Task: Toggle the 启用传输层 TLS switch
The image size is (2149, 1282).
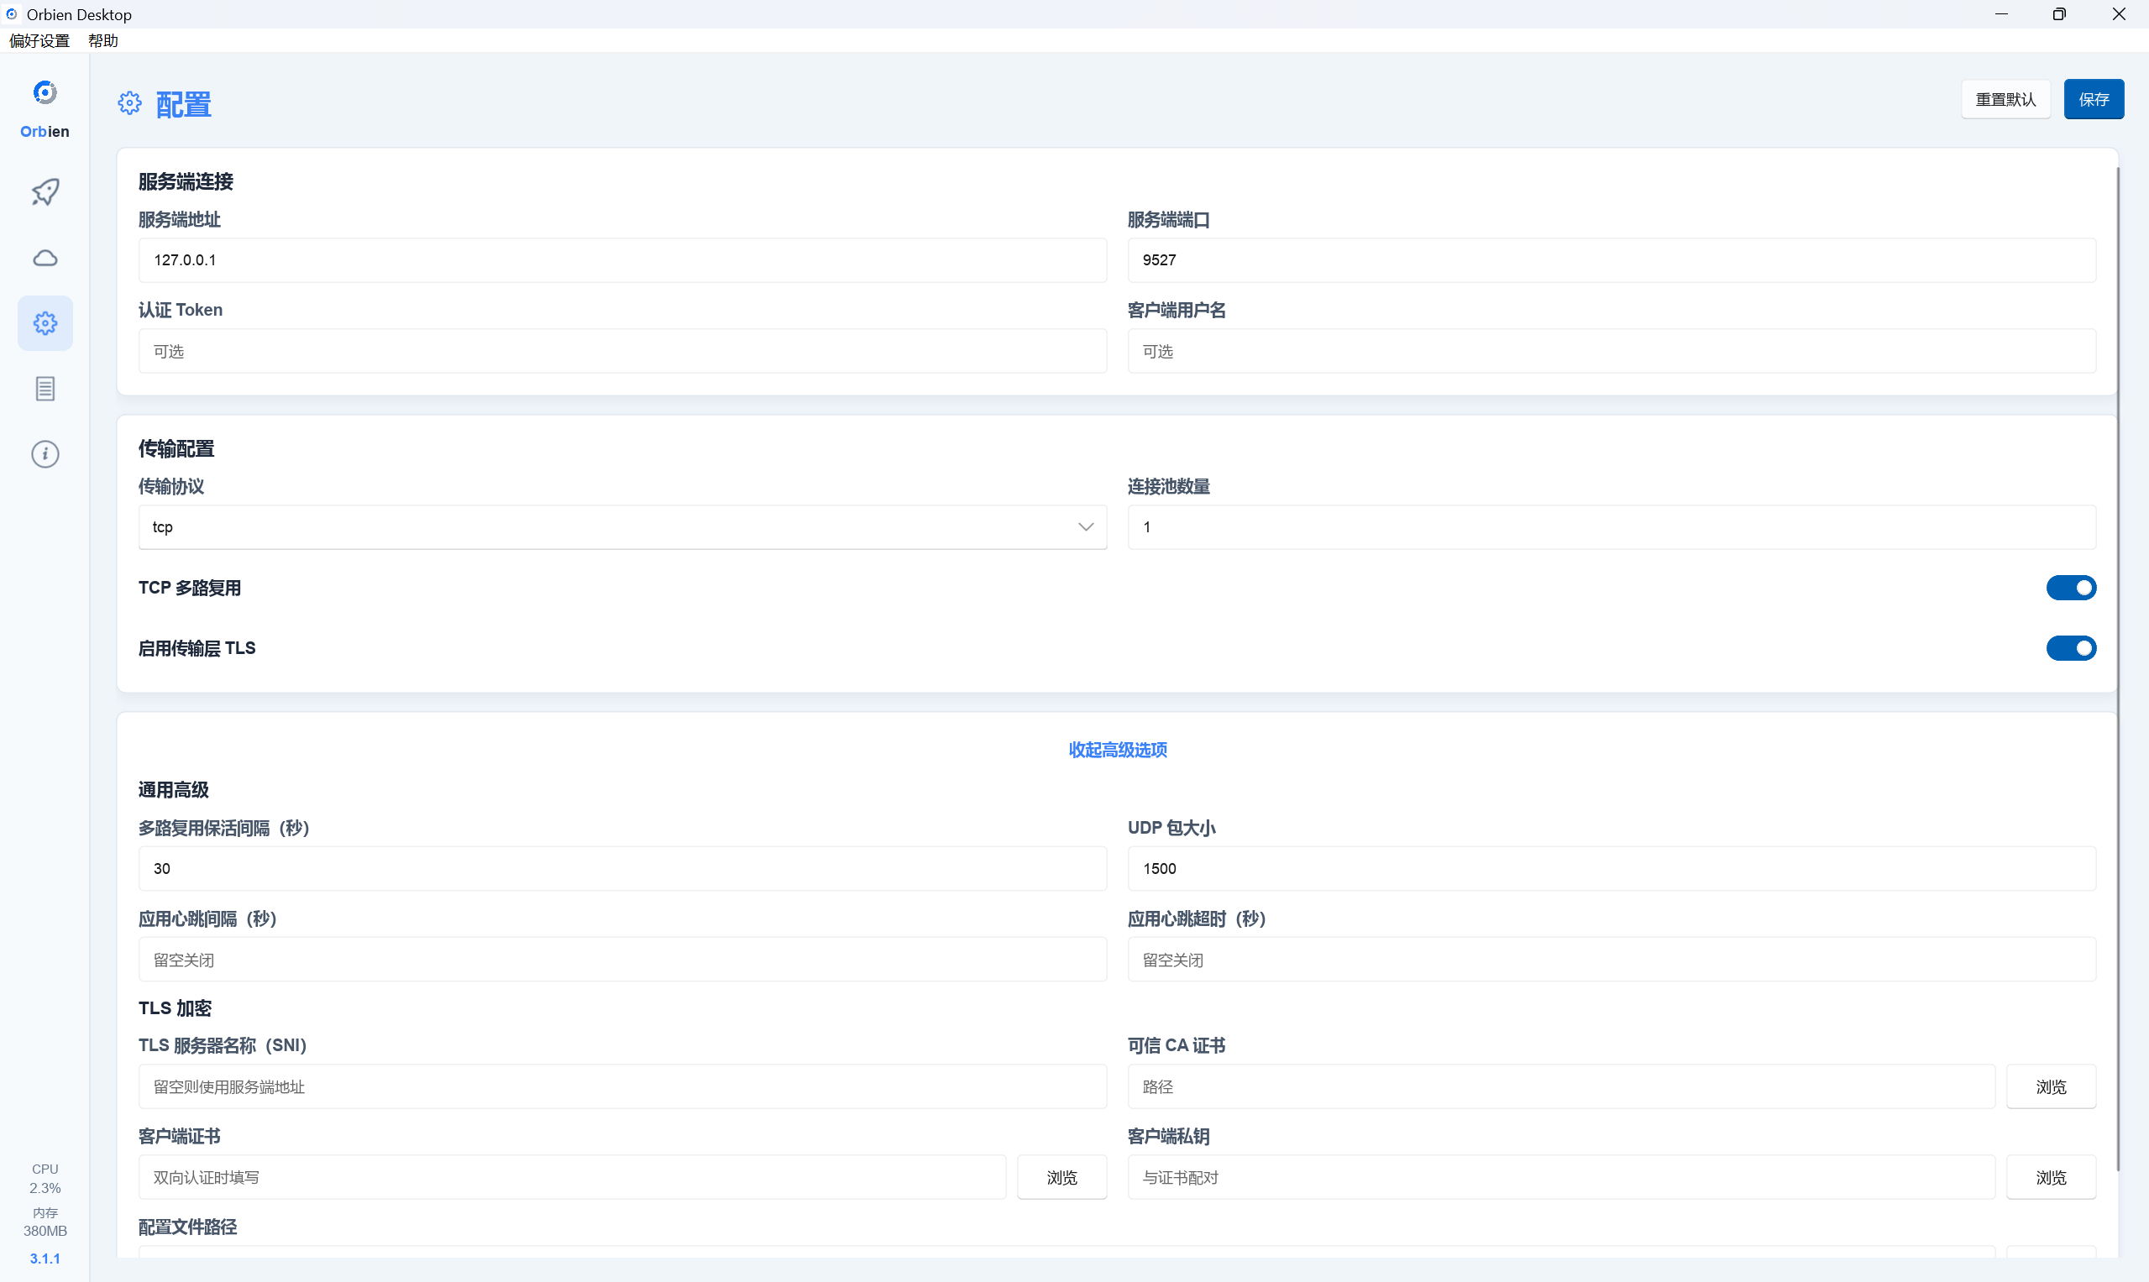Action: pyautogui.click(x=2070, y=649)
